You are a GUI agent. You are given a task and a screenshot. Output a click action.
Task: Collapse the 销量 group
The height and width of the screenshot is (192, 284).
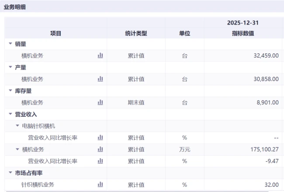pos(10,43)
